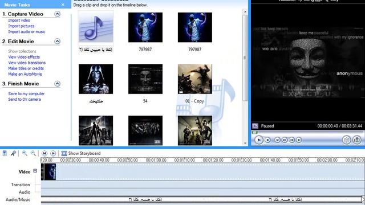Select the first 797987 clip thumbnail
This screenshot has width=365, height=205.
point(145,27)
